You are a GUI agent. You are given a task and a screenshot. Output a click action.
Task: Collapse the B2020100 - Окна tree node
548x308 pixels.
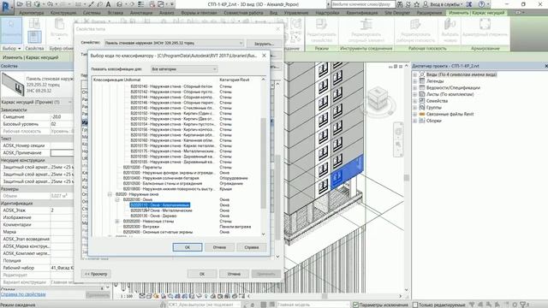click(x=117, y=199)
